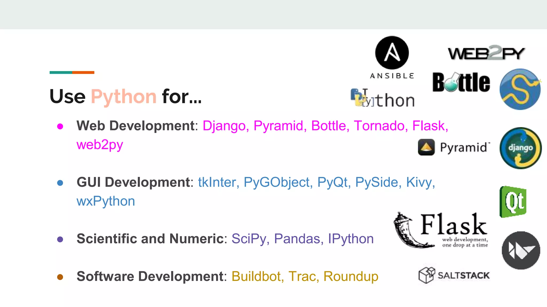Click the word "Buildbot,"
The width and height of the screenshot is (547, 307).
[258, 277]
